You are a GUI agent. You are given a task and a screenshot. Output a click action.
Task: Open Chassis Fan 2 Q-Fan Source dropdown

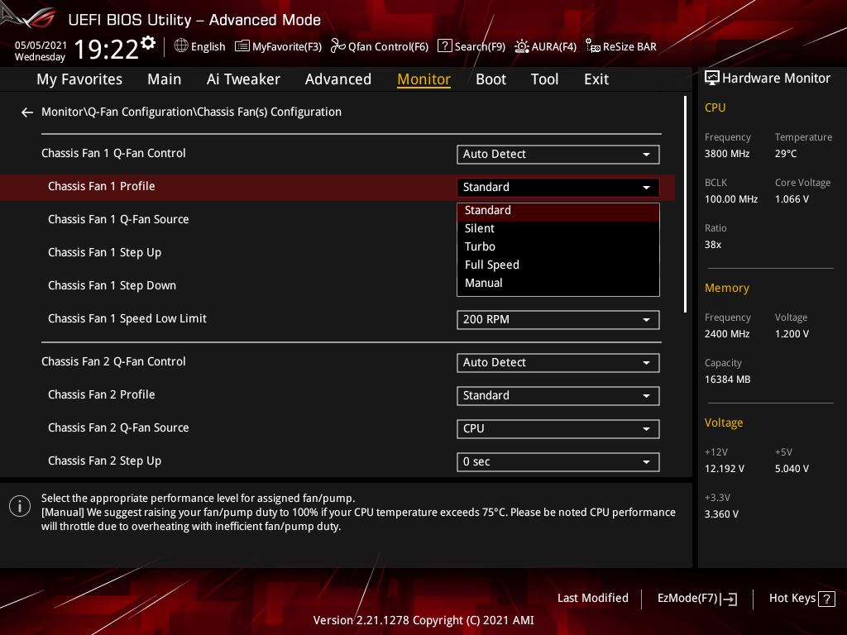[558, 429]
